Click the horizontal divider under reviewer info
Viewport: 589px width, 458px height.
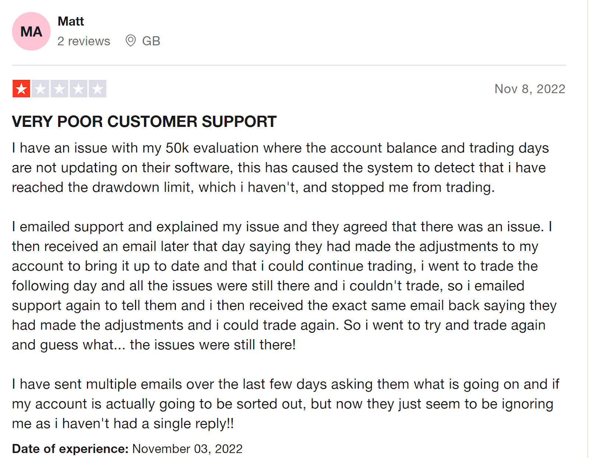(289, 65)
